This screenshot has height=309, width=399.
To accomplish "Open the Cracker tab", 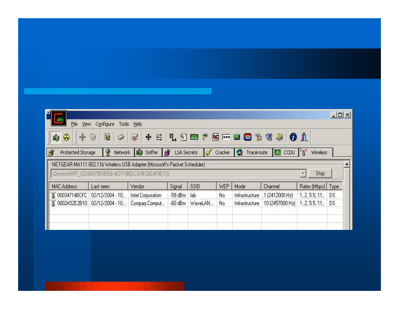I will click(219, 152).
